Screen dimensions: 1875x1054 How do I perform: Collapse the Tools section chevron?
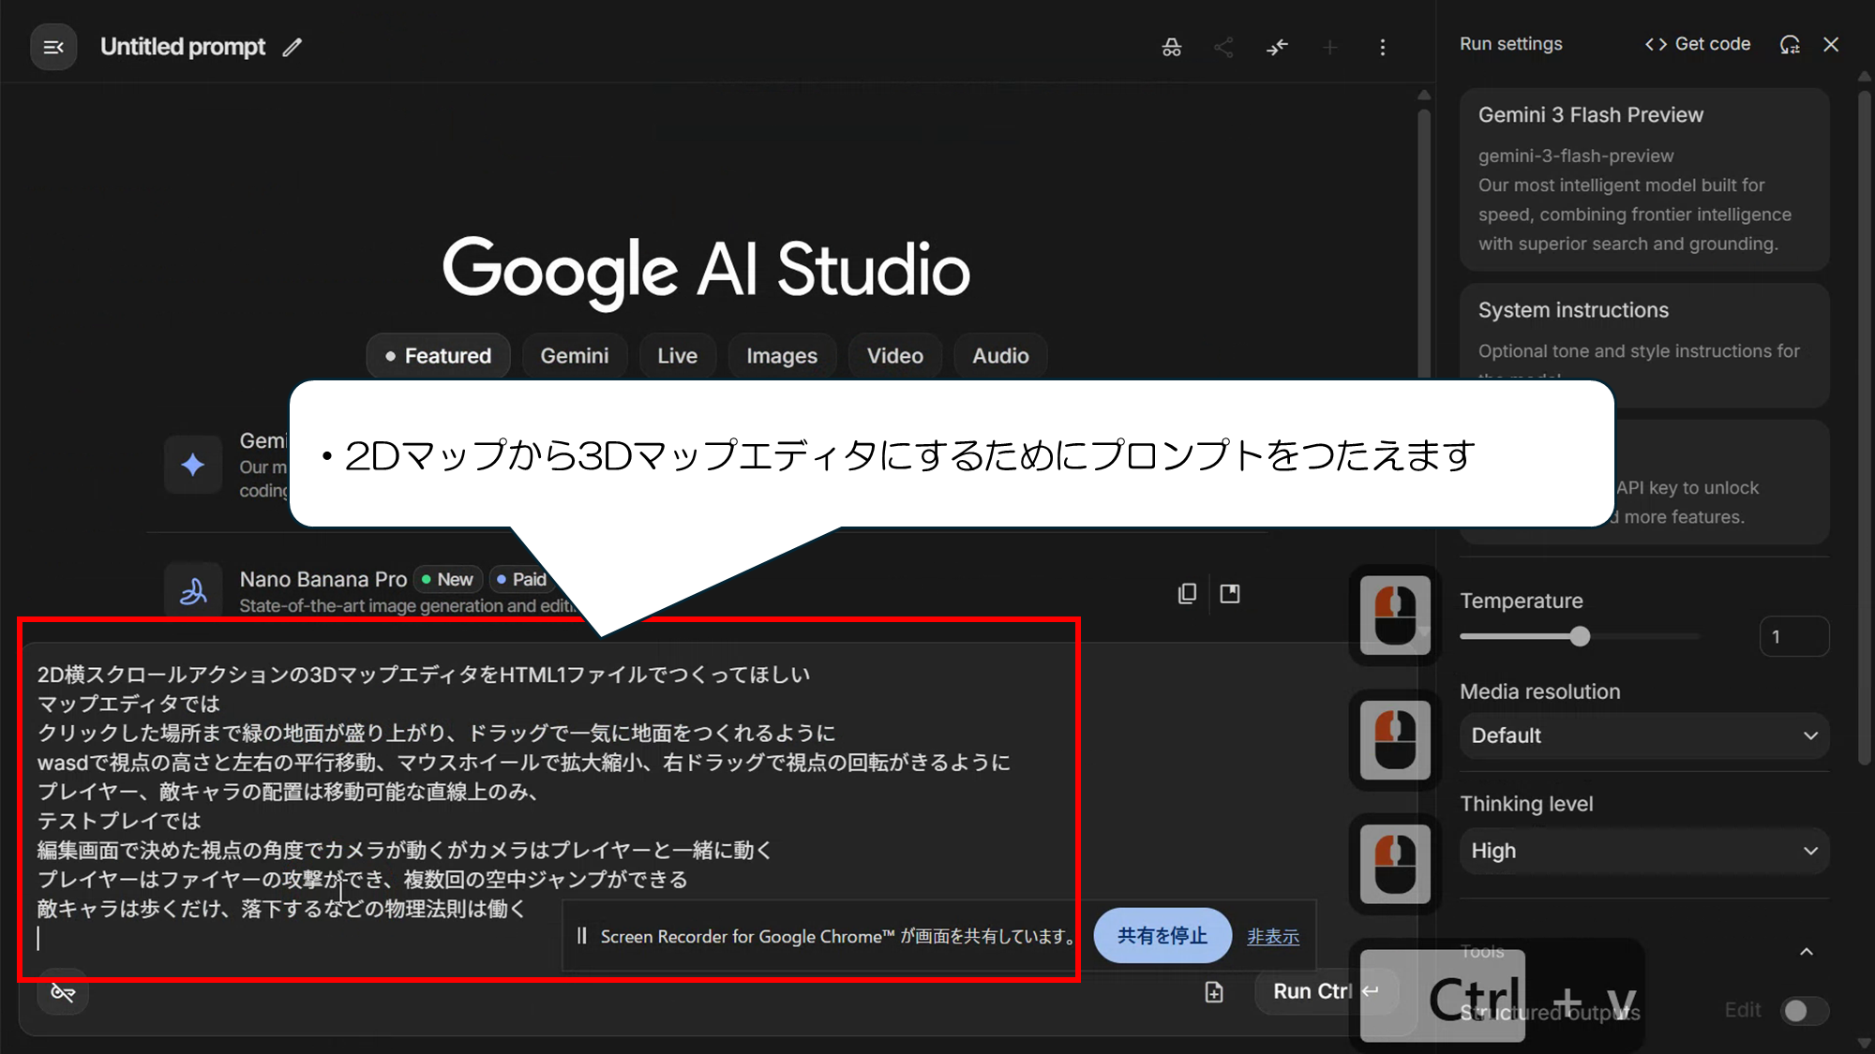(x=1807, y=952)
